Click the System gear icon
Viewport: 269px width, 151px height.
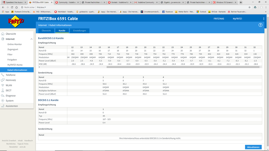(3, 101)
